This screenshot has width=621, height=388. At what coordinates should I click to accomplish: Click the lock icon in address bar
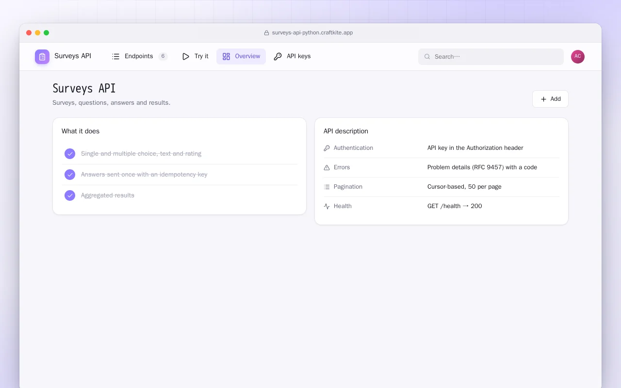click(266, 33)
